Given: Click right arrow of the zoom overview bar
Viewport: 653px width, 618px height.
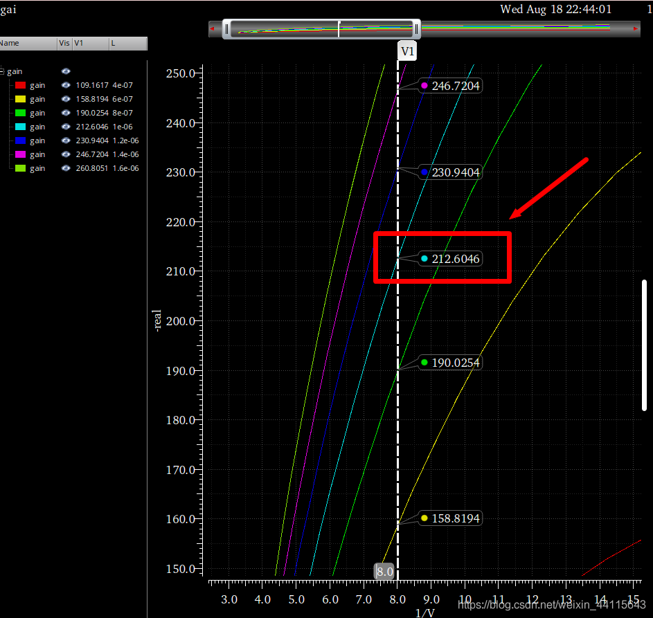Looking at the screenshot, I should coord(636,29).
